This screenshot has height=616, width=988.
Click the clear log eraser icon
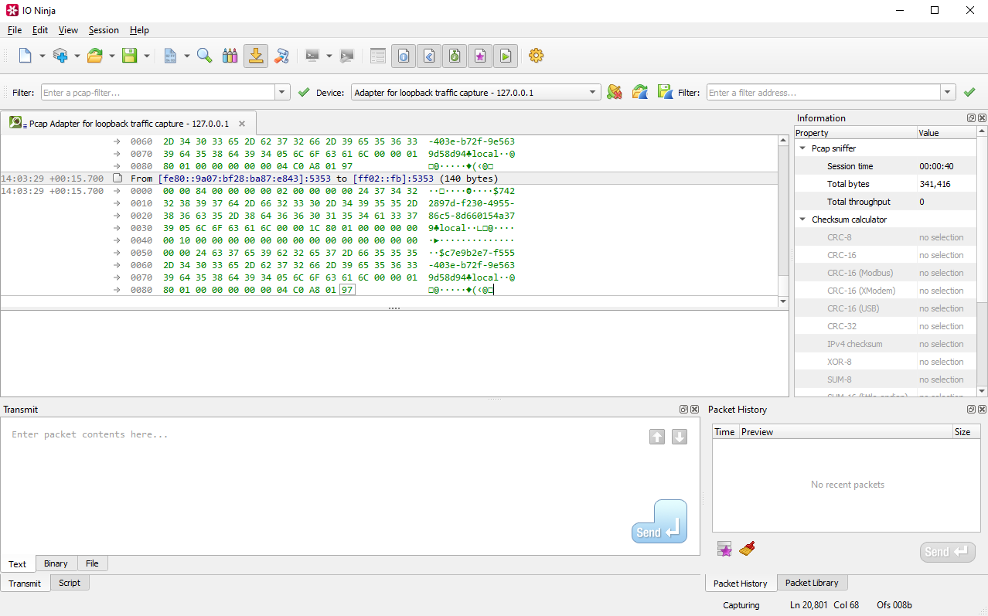pyautogui.click(x=281, y=56)
